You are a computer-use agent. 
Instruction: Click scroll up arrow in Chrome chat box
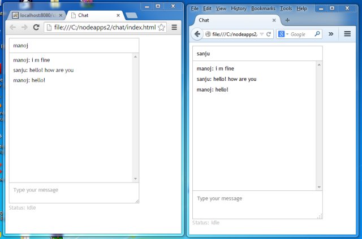click(x=136, y=57)
